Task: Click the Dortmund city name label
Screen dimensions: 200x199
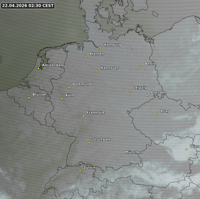Action: (82, 84)
